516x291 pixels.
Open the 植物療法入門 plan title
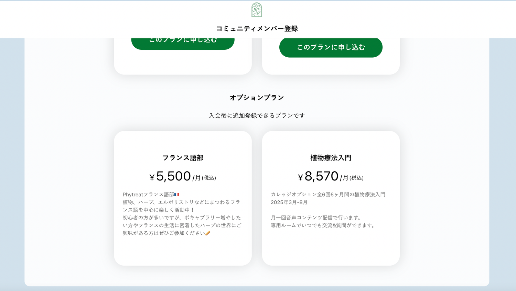pos(331,158)
